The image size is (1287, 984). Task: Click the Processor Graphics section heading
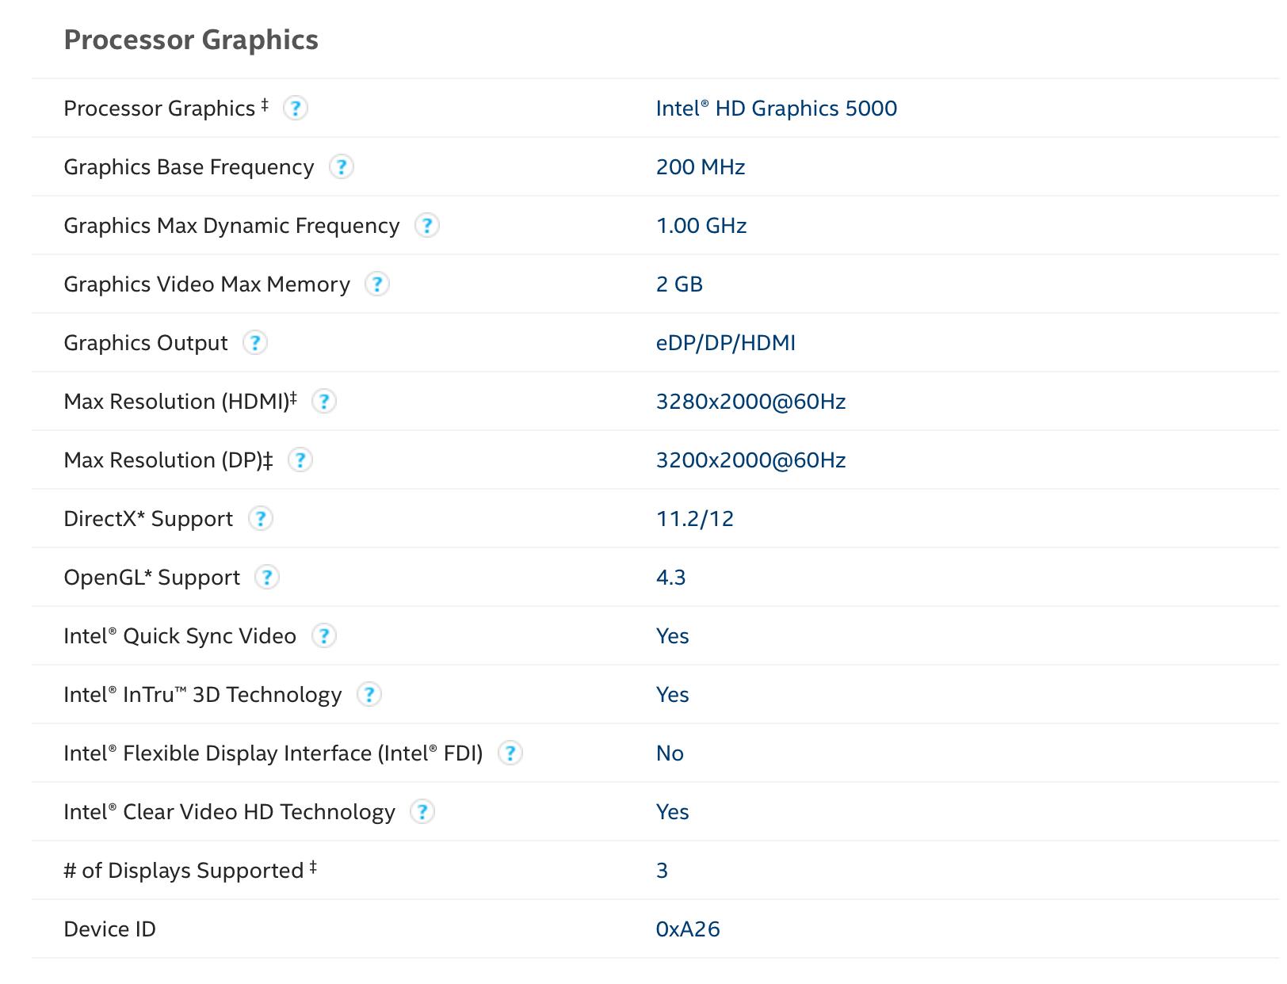coord(191,40)
